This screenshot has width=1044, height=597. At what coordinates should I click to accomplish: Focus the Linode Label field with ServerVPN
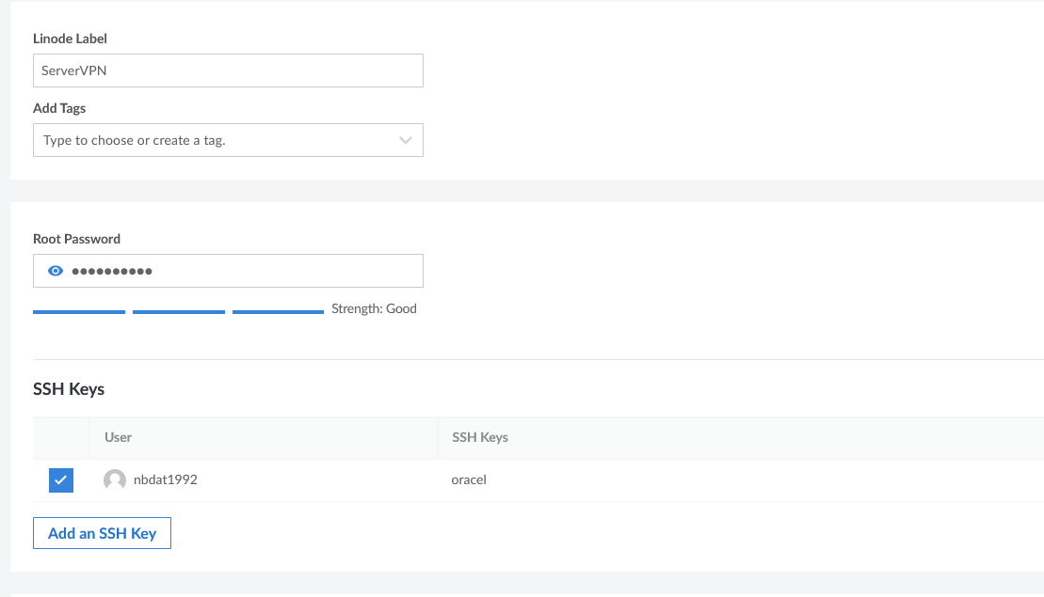tap(228, 71)
